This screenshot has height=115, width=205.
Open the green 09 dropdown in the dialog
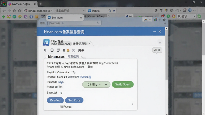(96, 85)
